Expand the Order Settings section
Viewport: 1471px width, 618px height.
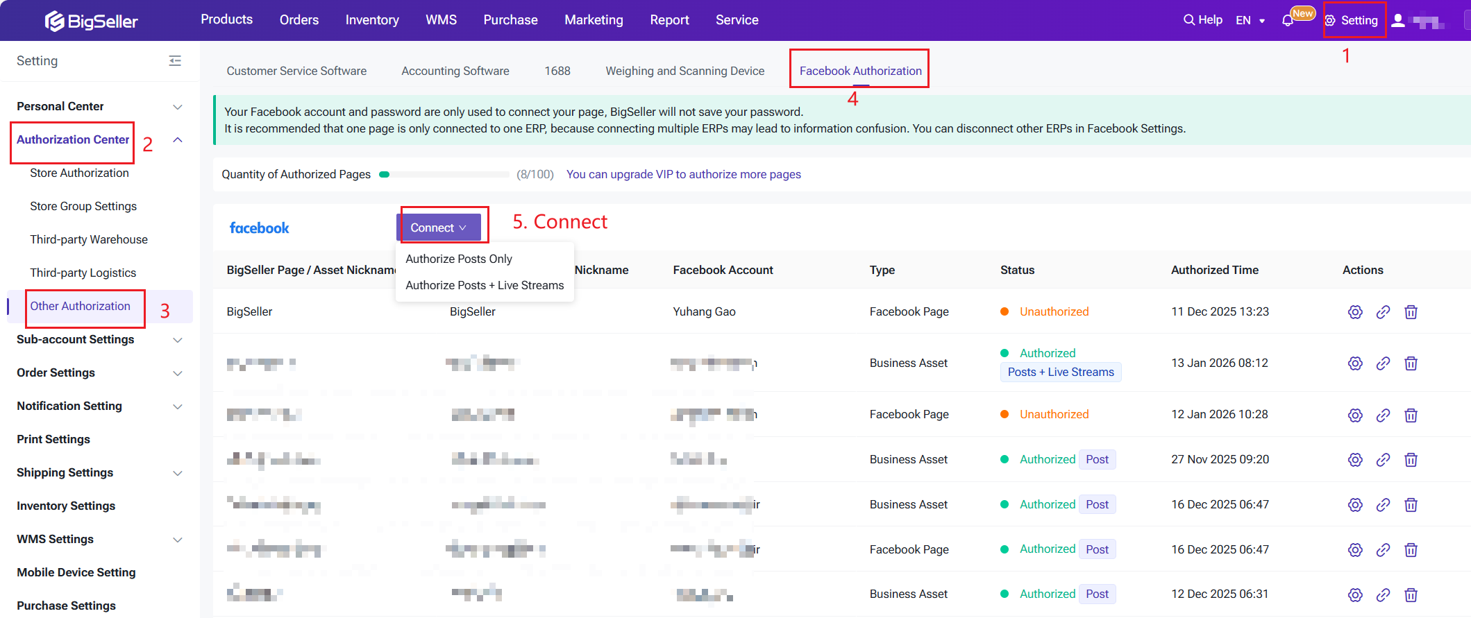(178, 373)
